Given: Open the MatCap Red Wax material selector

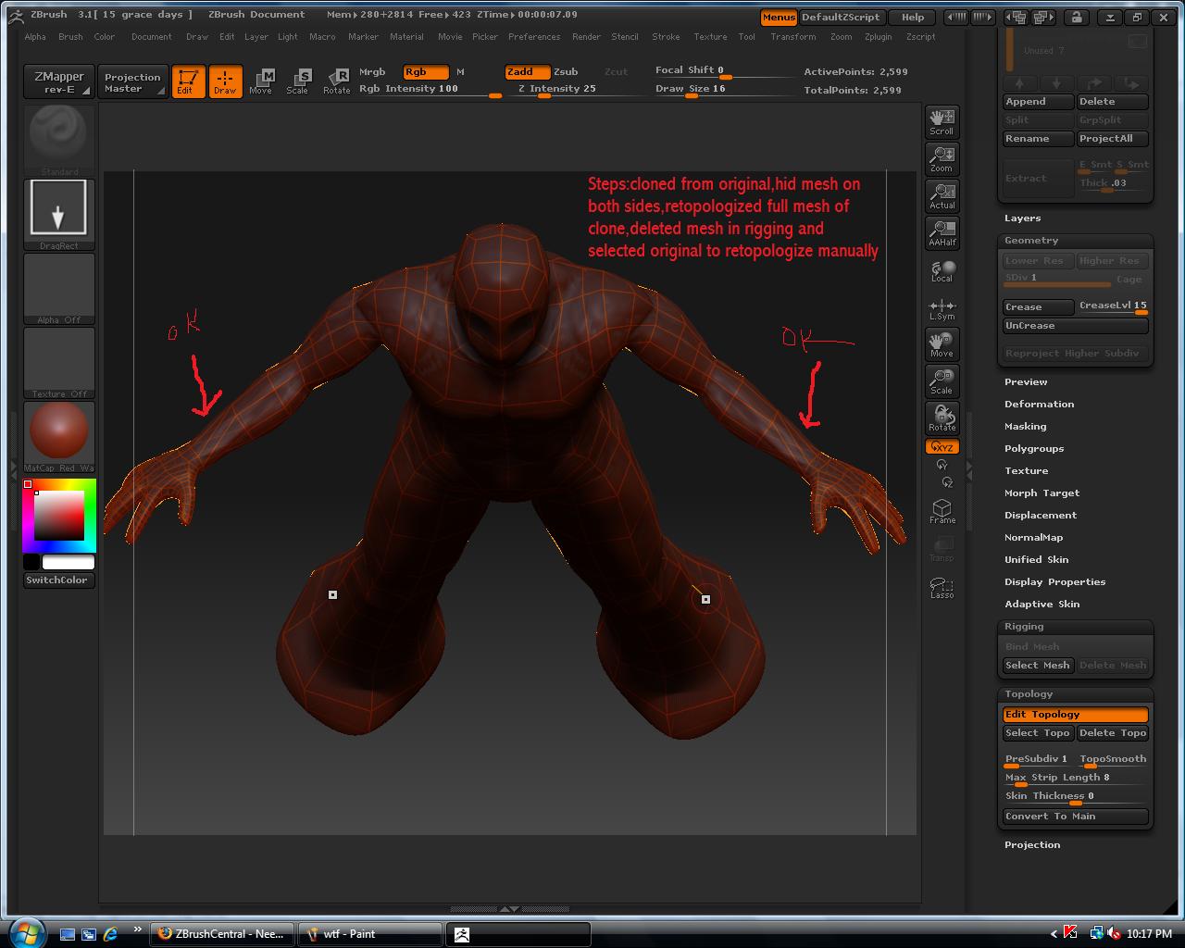Looking at the screenshot, I should click(x=58, y=436).
